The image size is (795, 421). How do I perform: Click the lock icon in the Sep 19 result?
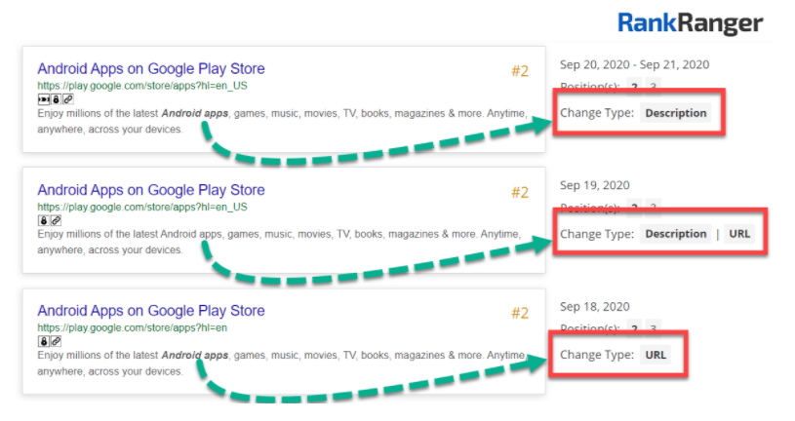(44, 220)
